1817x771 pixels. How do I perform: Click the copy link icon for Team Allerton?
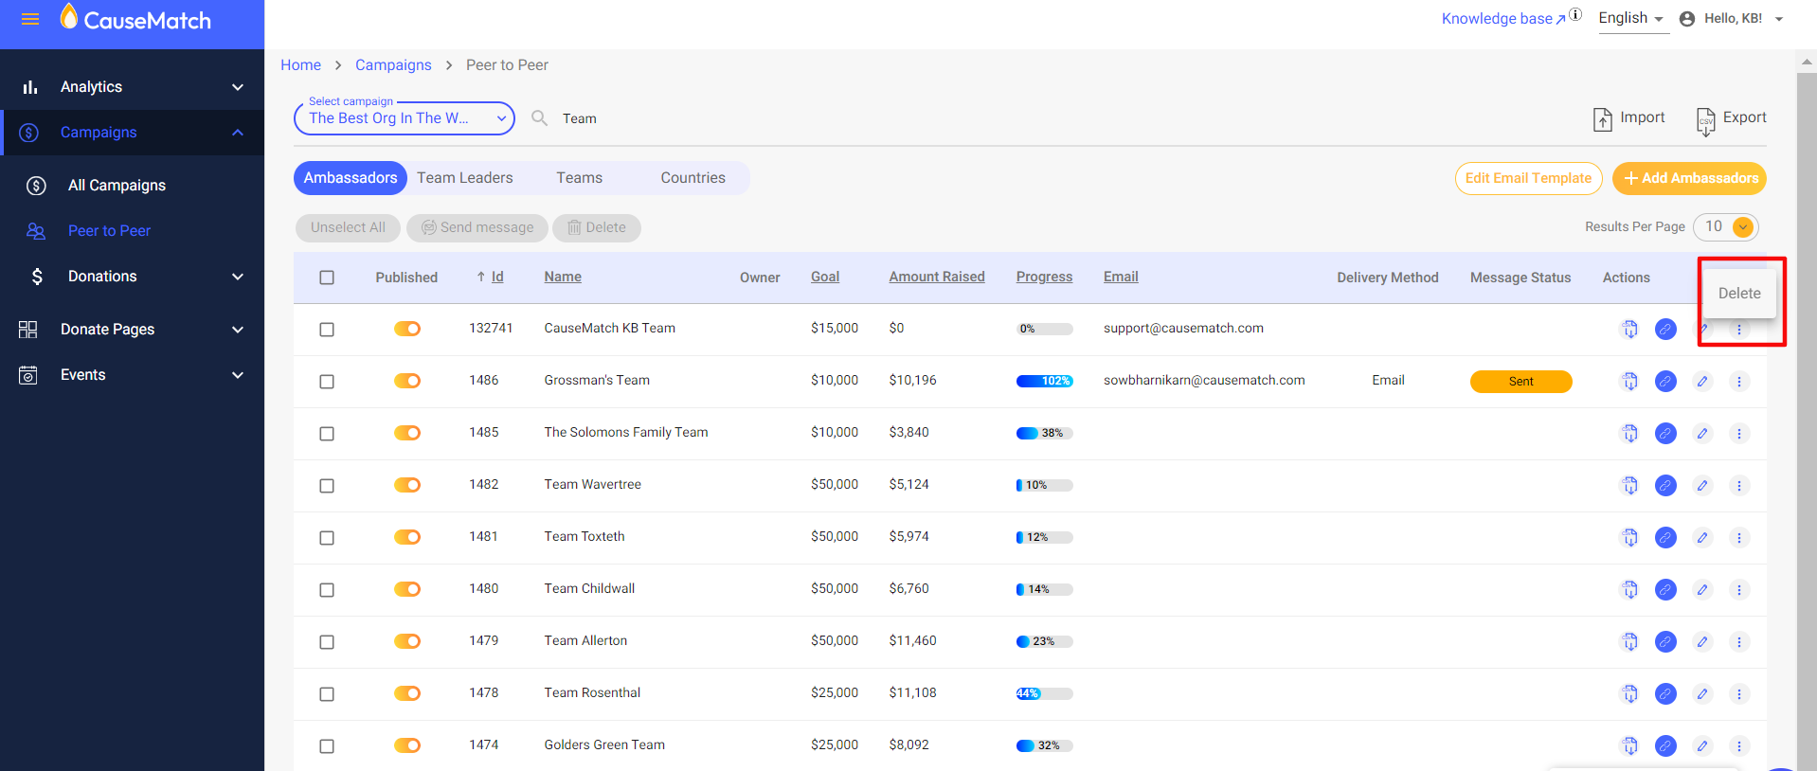[x=1665, y=641]
